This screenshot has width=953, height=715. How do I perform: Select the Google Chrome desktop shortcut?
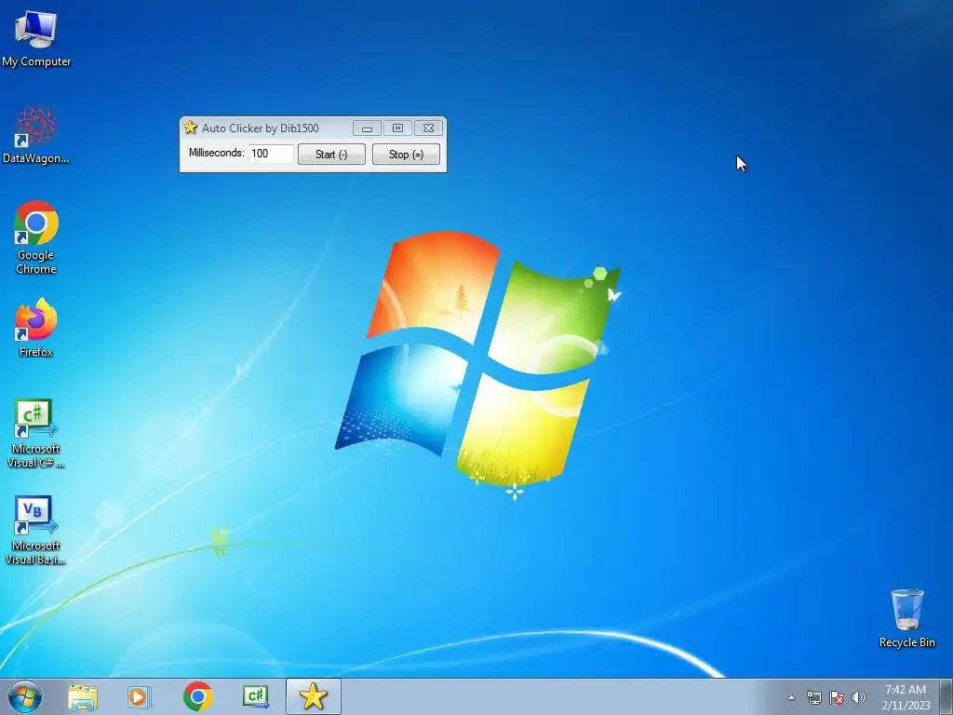(36, 237)
